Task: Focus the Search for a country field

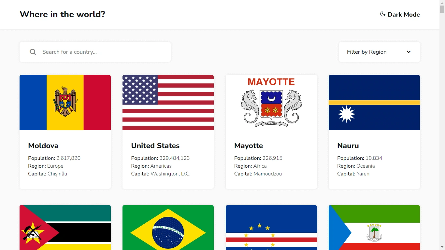Action: 104,52
